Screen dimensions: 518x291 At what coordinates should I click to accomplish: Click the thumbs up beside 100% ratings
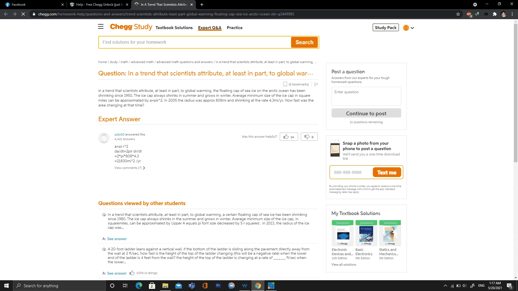[x=132, y=273]
